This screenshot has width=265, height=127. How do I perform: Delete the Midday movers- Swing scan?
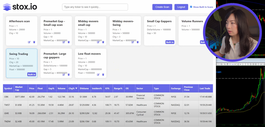point(138,42)
